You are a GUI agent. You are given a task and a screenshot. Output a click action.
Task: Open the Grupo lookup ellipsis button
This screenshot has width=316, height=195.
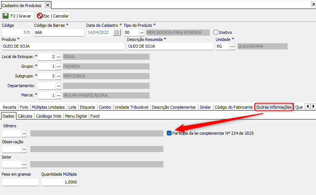click(x=59, y=67)
